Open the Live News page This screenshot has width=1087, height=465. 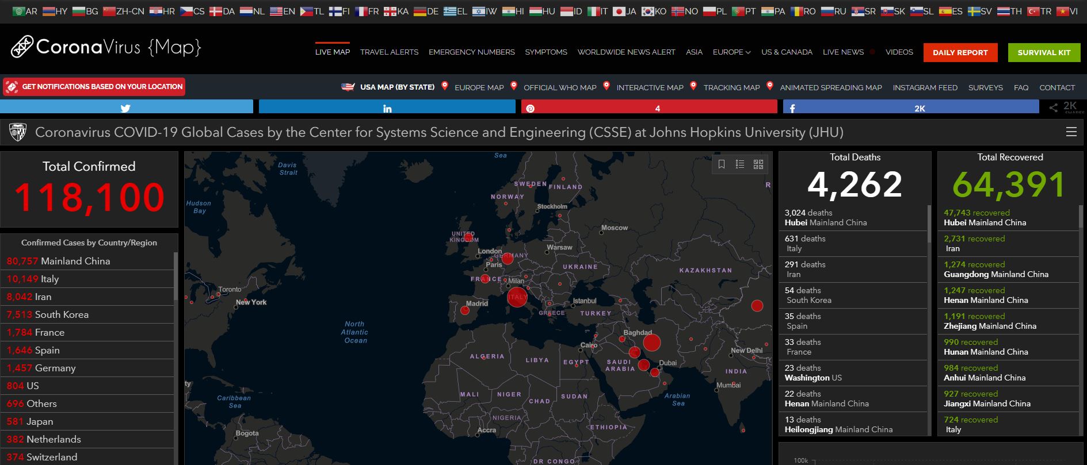point(844,52)
